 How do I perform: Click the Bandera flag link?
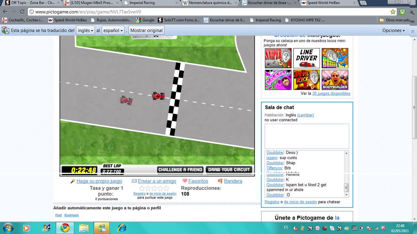click(x=233, y=181)
